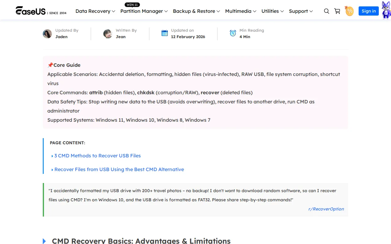Visit the r/RecoverOption source link
This screenshot has height=244, width=391.
click(x=326, y=209)
